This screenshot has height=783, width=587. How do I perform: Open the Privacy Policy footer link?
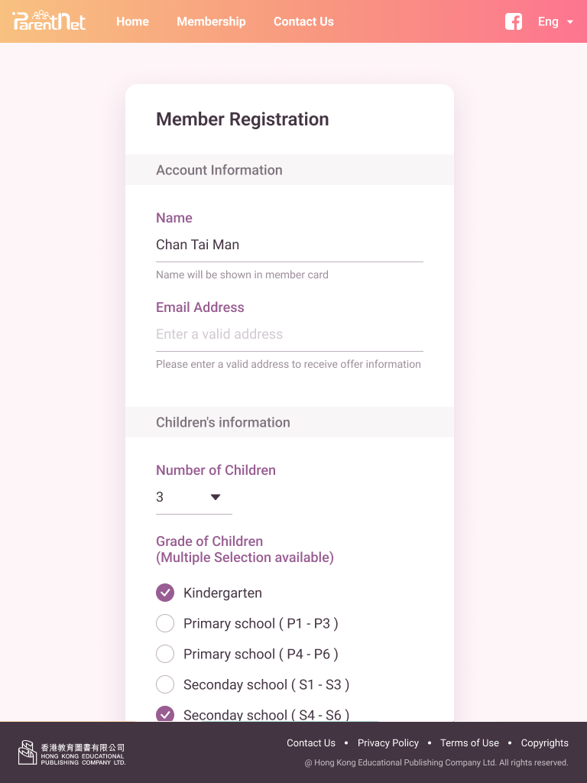point(388,742)
